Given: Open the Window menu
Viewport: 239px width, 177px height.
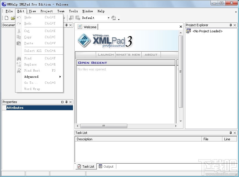Looking at the screenshot, I should pyautogui.click(x=88, y=11).
